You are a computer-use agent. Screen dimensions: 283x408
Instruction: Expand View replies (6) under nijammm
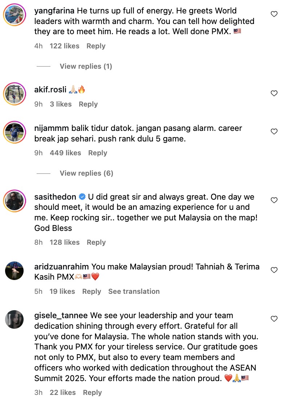(86, 173)
